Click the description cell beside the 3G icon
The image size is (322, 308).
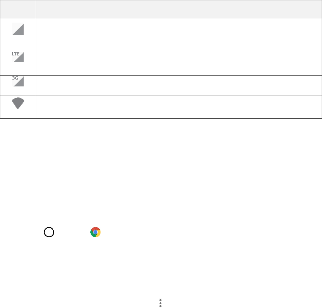179,85
